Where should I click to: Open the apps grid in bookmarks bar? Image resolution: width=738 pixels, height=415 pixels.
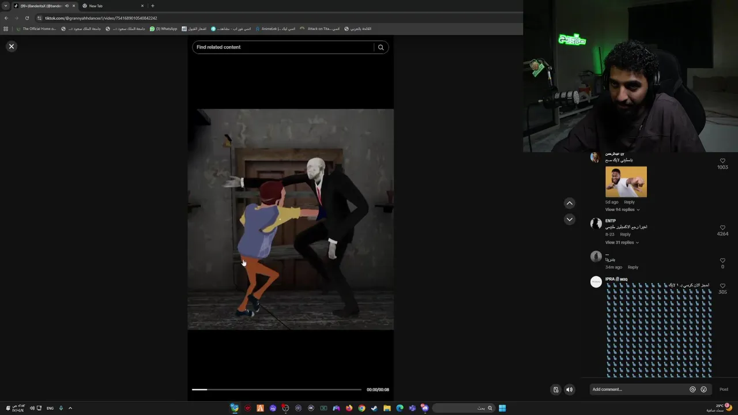(x=6, y=29)
